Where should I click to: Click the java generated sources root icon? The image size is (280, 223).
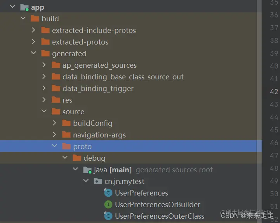click(x=87, y=170)
